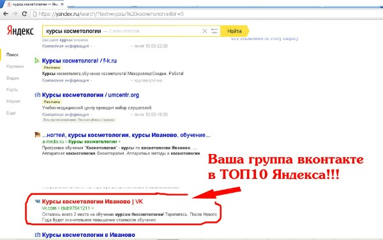This screenshot has height=240, width=383.
Task: Open Курсы косметолога! / f-k.ru link
Action: click(x=79, y=60)
